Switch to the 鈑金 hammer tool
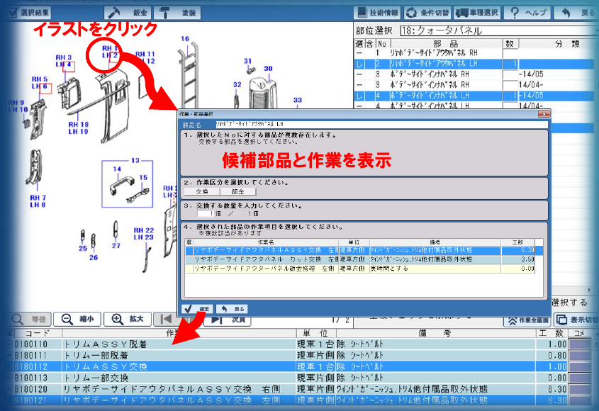The width and height of the screenshot is (599, 411). [128, 13]
